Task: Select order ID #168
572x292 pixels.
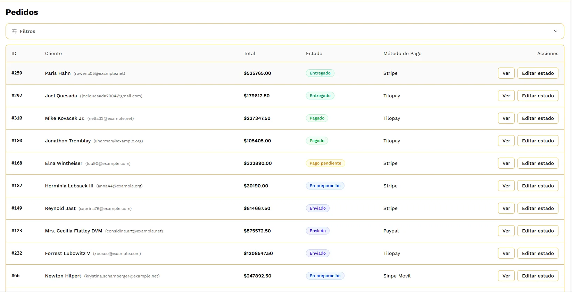Action: tap(17, 163)
